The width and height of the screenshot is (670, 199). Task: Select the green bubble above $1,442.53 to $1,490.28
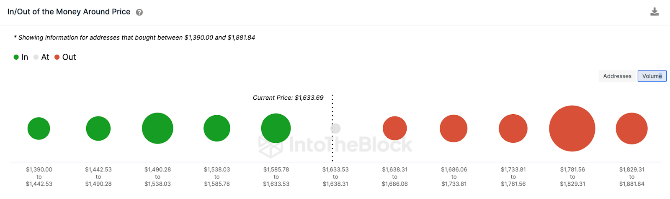pos(98,128)
